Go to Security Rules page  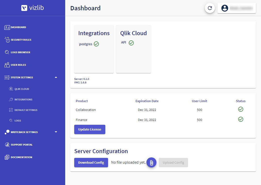(21, 40)
